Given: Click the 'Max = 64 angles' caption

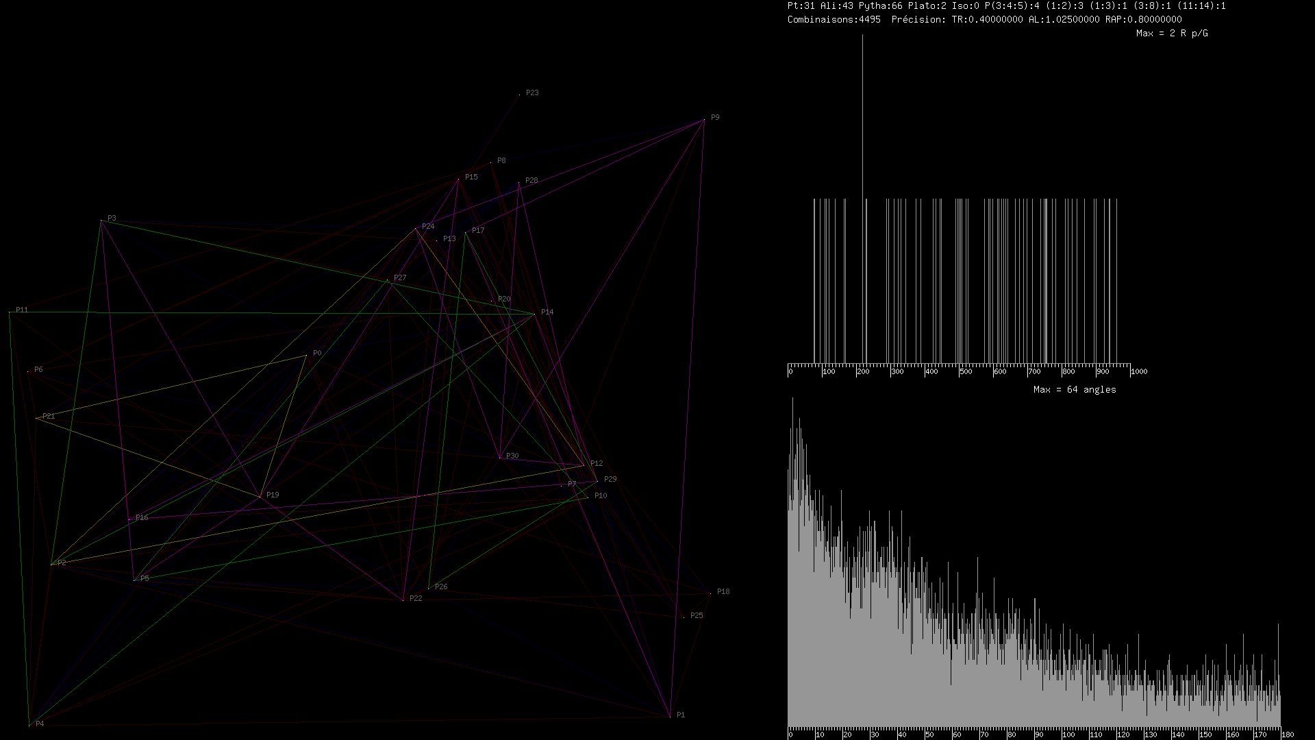Looking at the screenshot, I should point(1075,389).
